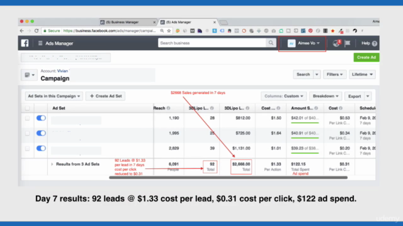Reload the page with refresh icon
Image resolution: width=403 pixels, height=226 pixels.
pyautogui.click(x=37, y=31)
